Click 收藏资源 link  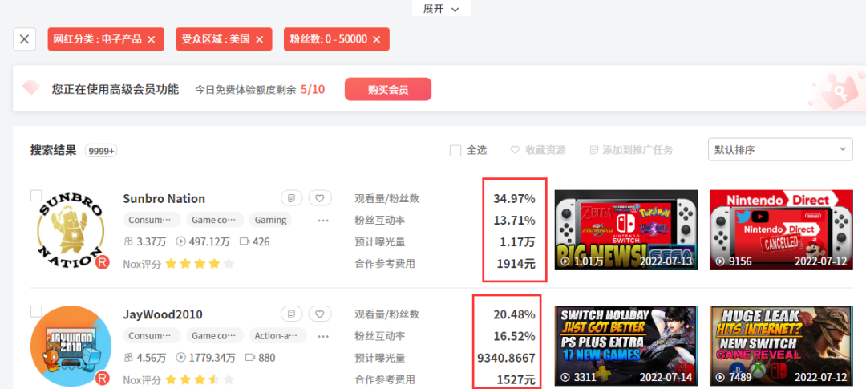[x=538, y=150]
